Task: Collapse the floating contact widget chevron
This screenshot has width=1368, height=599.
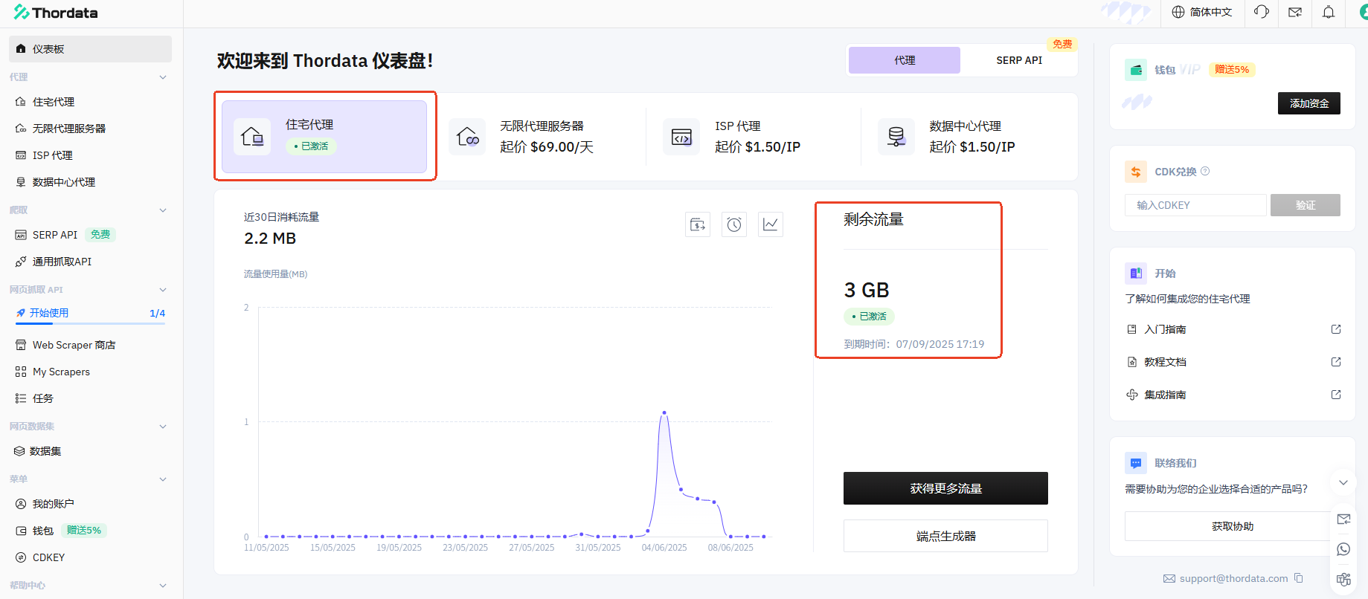Action: (1343, 482)
